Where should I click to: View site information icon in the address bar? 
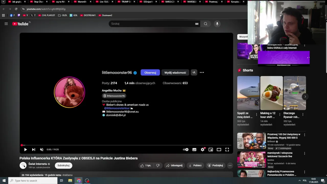coord(24,9)
